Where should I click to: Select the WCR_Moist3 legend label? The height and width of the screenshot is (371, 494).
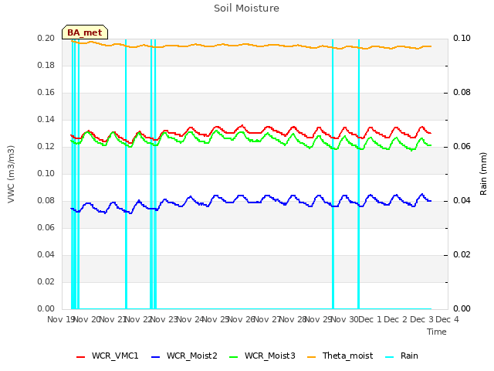click(269, 356)
